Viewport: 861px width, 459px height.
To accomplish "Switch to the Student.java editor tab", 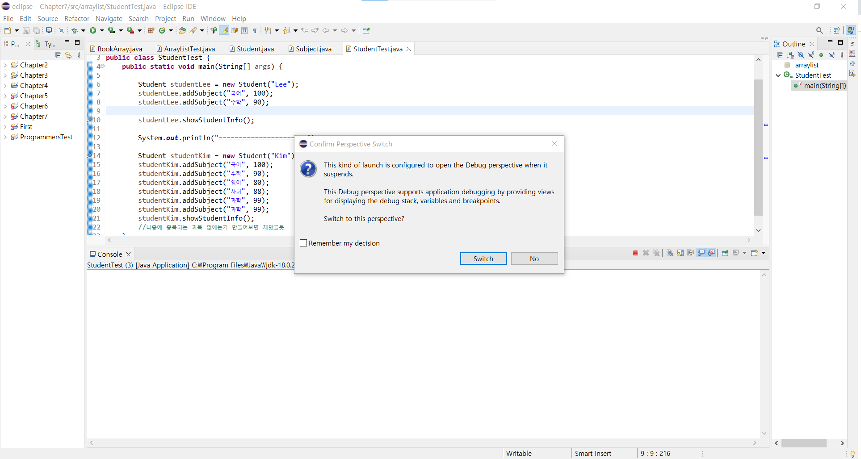I will 252,49.
